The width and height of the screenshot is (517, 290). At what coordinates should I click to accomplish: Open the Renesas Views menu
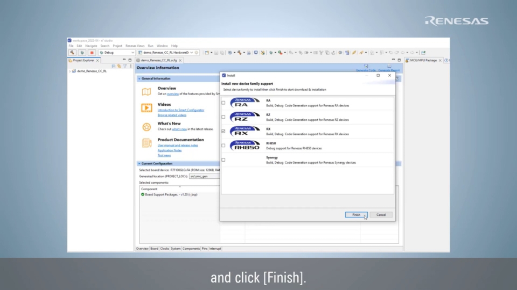pyautogui.click(x=135, y=46)
